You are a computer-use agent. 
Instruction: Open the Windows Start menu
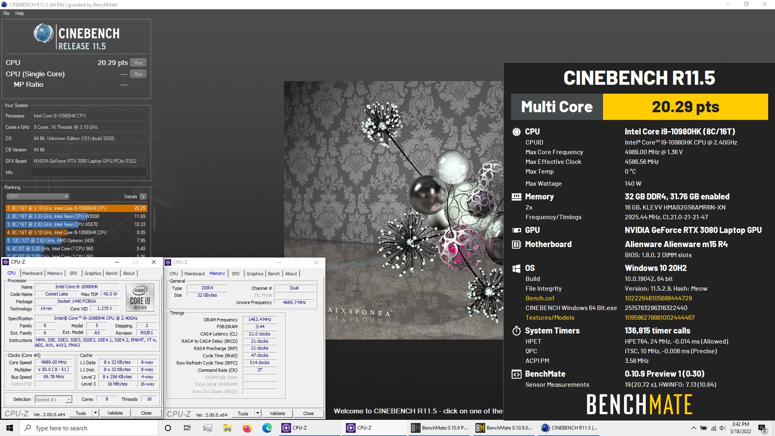[x=10, y=428]
